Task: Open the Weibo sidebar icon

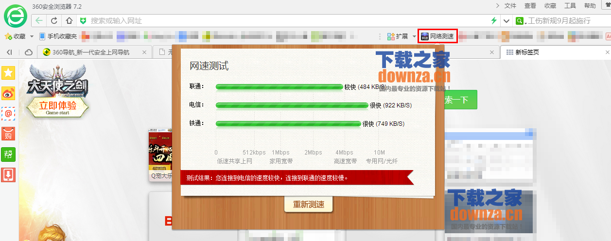Action: click(8, 93)
